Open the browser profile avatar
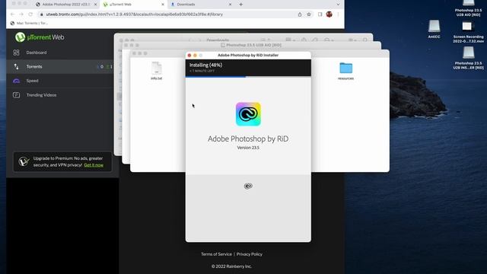 [329, 14]
